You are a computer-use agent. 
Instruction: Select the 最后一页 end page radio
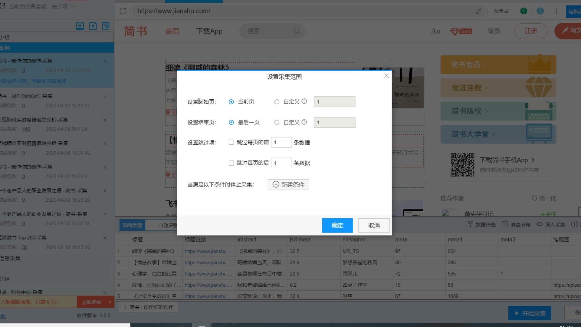[x=231, y=122]
